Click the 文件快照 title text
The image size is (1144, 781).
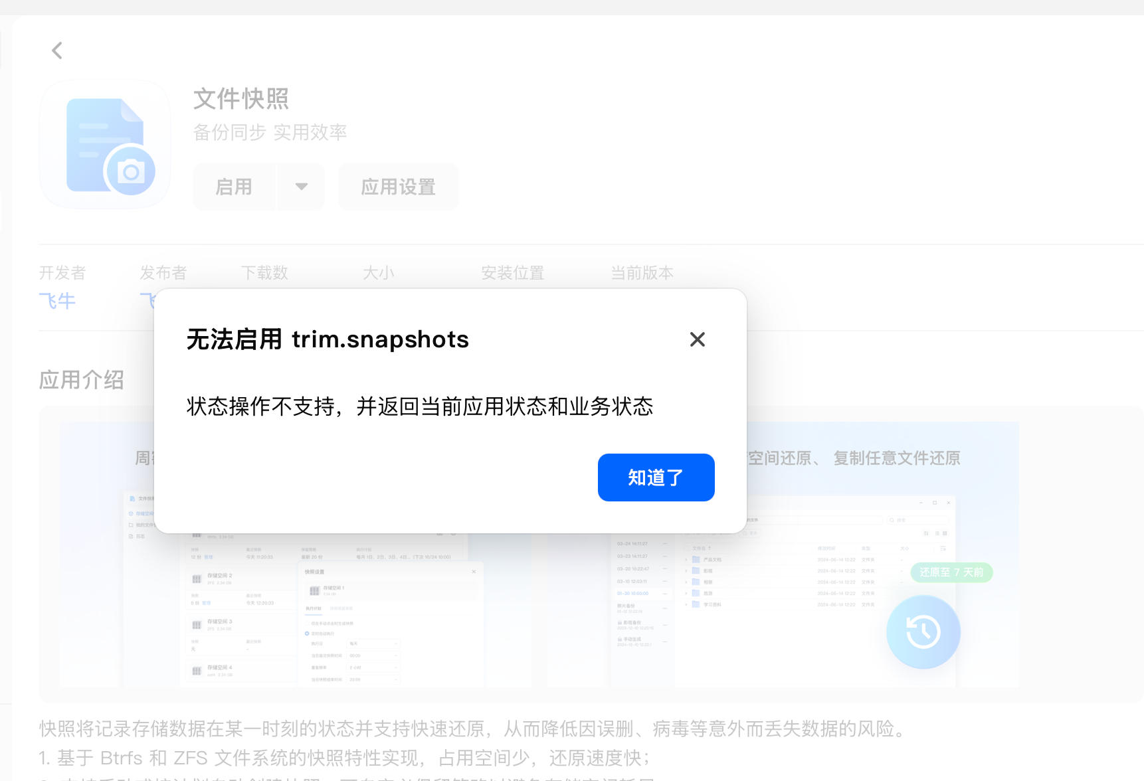(241, 99)
